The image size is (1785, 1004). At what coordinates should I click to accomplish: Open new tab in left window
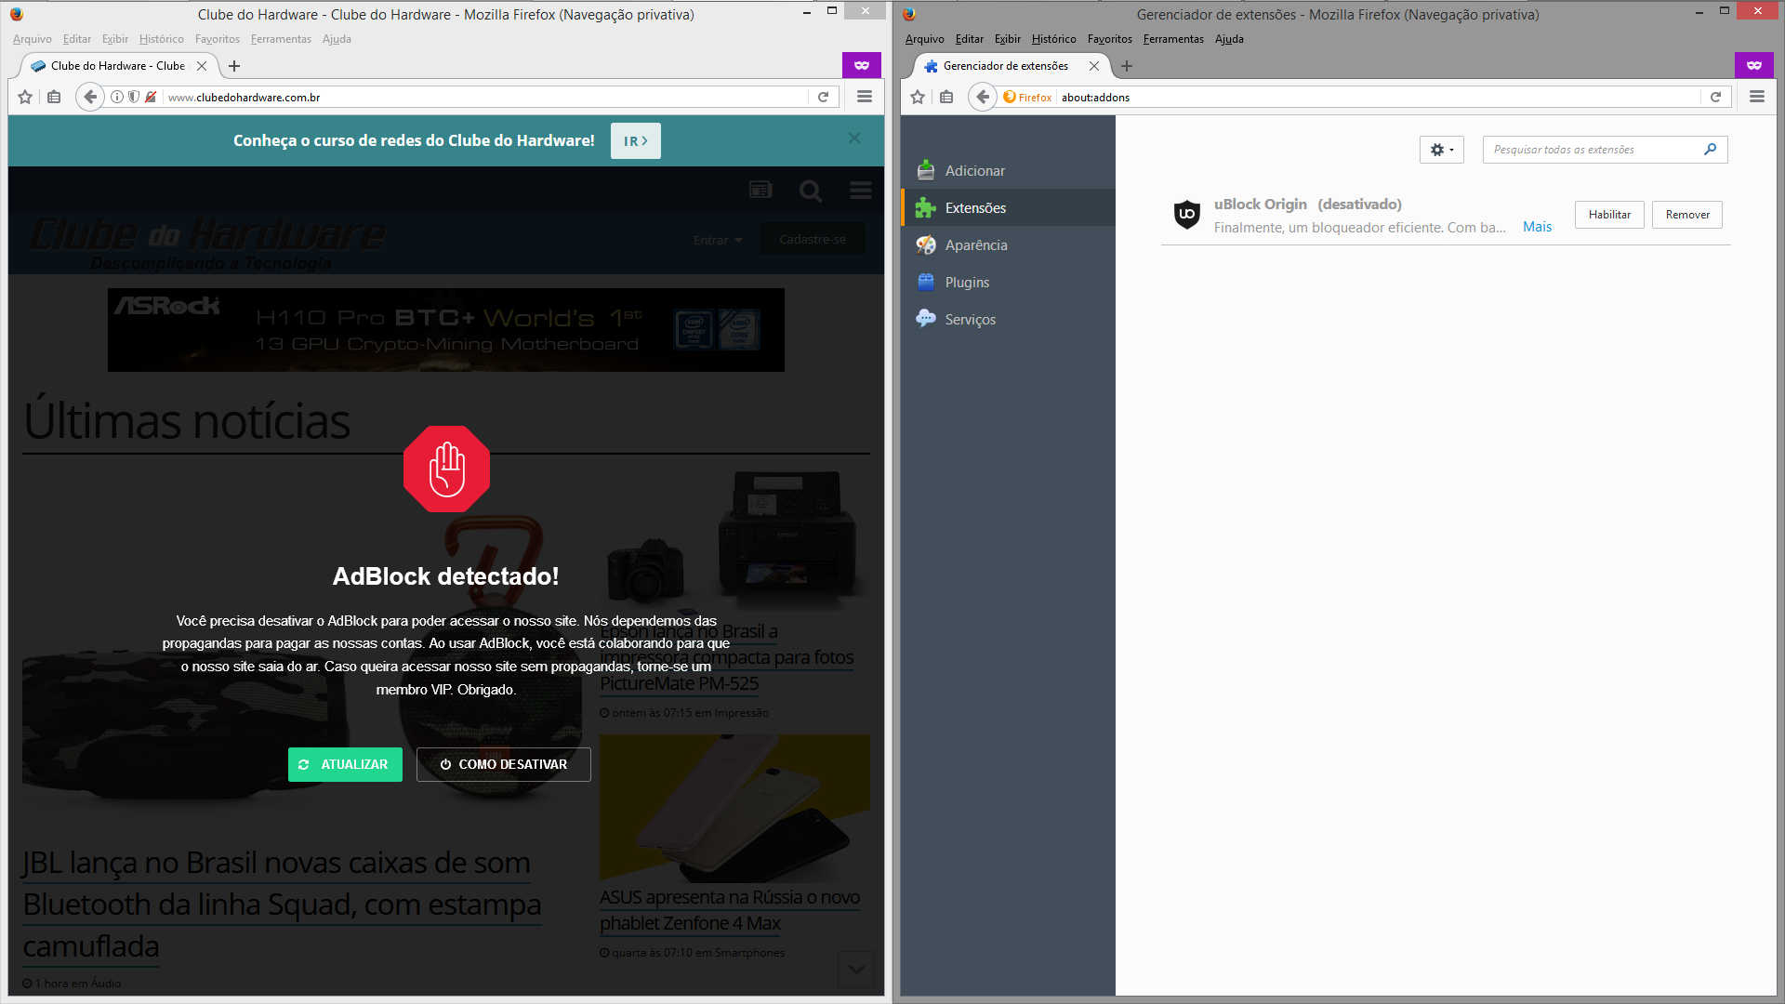234,66
